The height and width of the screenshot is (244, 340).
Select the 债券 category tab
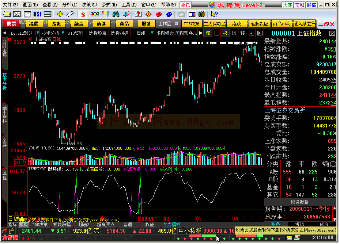tap(102, 23)
